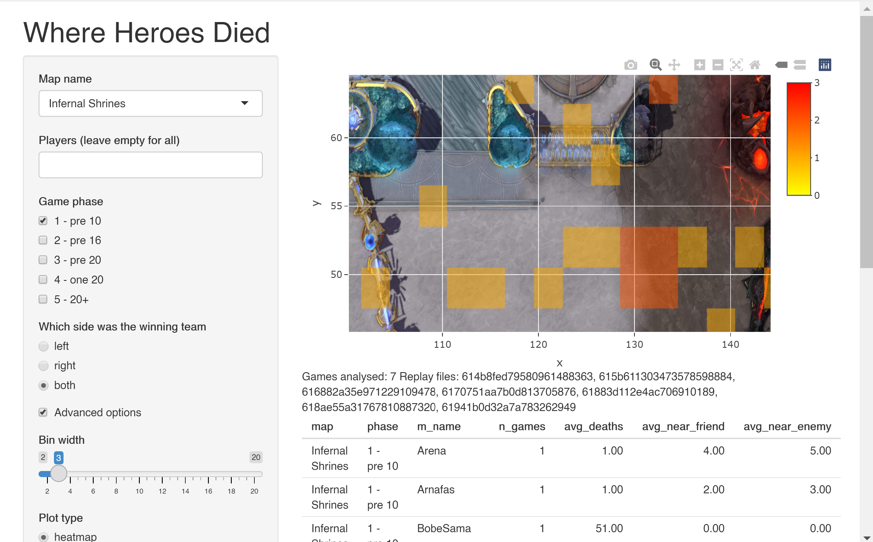Click the Infernal Shrines dropdown arrow

244,103
